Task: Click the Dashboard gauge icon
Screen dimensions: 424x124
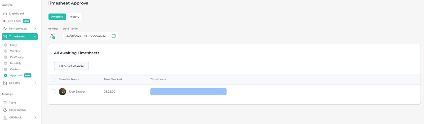Action: [x=5, y=14]
